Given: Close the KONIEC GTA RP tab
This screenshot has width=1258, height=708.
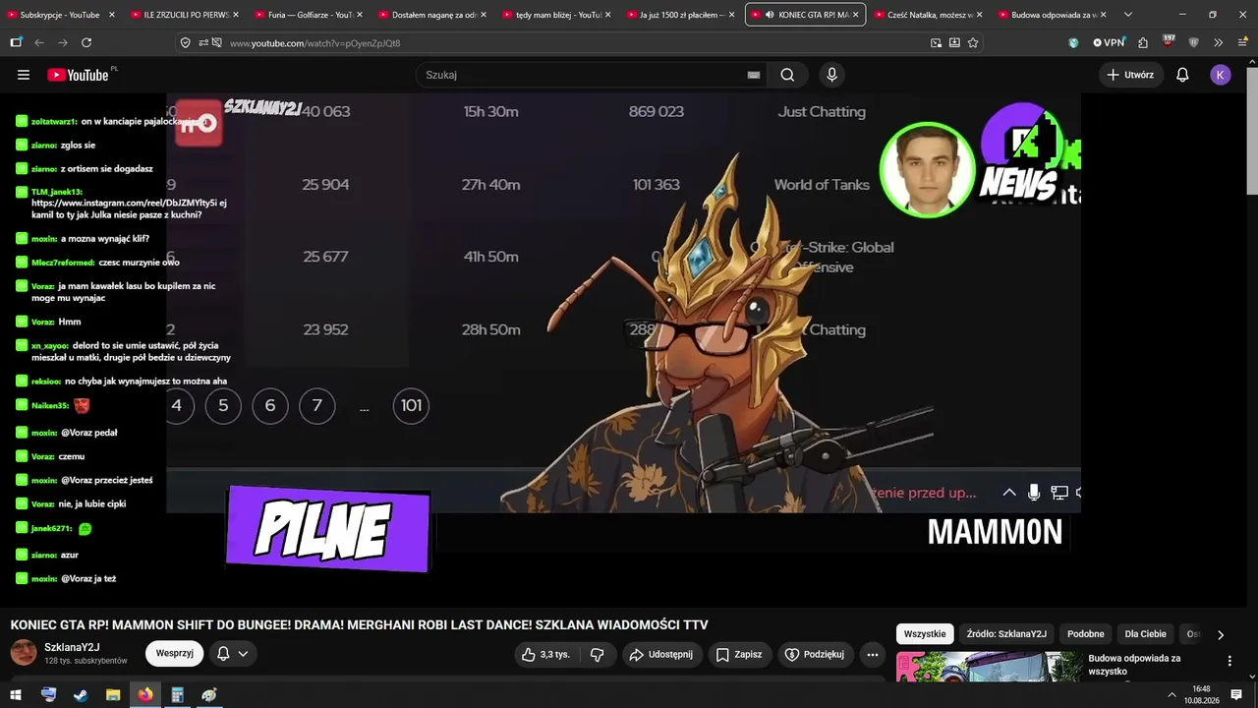Looking at the screenshot, I should 855,15.
